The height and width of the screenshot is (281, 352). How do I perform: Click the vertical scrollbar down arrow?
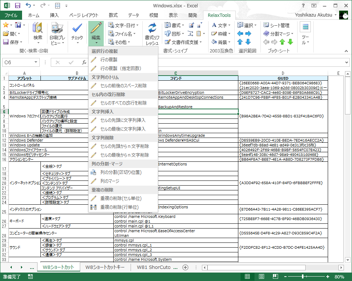coord(348,260)
